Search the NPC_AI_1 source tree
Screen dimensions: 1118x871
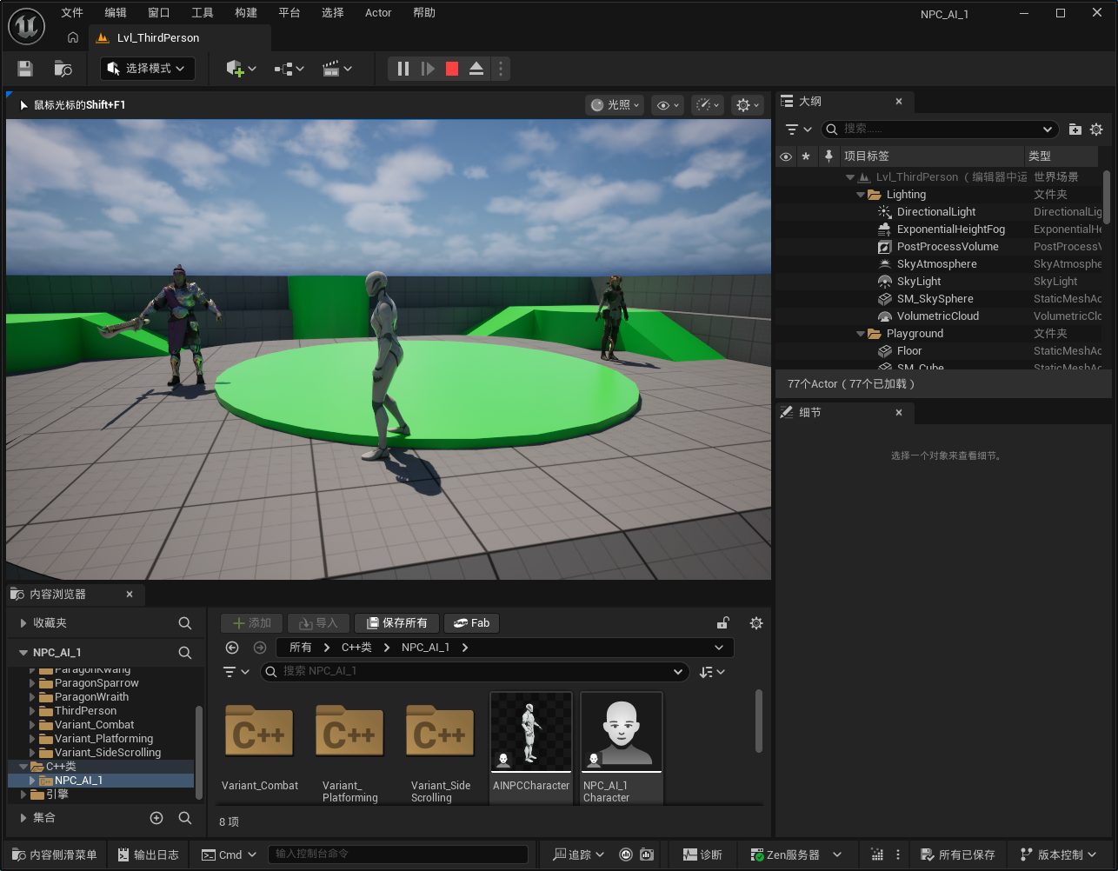185,653
